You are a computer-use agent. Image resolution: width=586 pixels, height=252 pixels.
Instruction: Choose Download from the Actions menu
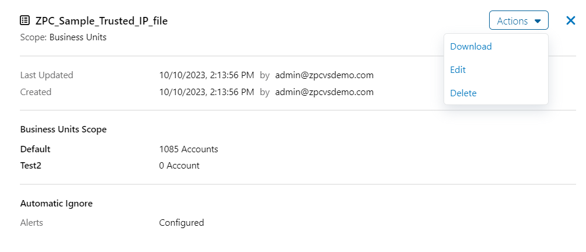tap(470, 47)
